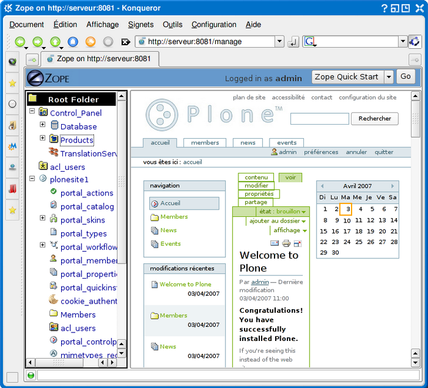
Task: Click the Go arrow beside the URL field
Action: [293, 42]
